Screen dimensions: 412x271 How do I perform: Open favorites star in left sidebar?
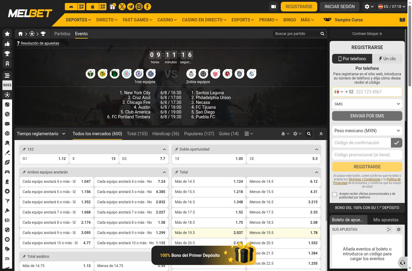pos(7,34)
